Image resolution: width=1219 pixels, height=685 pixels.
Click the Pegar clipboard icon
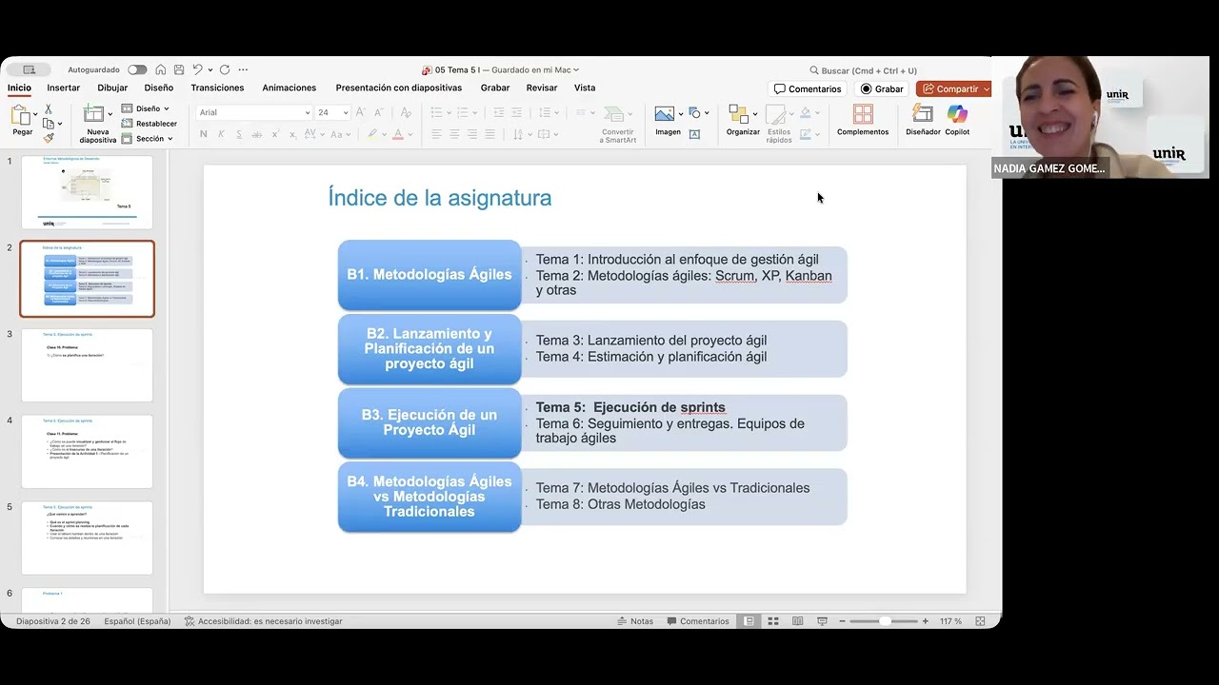point(21,115)
